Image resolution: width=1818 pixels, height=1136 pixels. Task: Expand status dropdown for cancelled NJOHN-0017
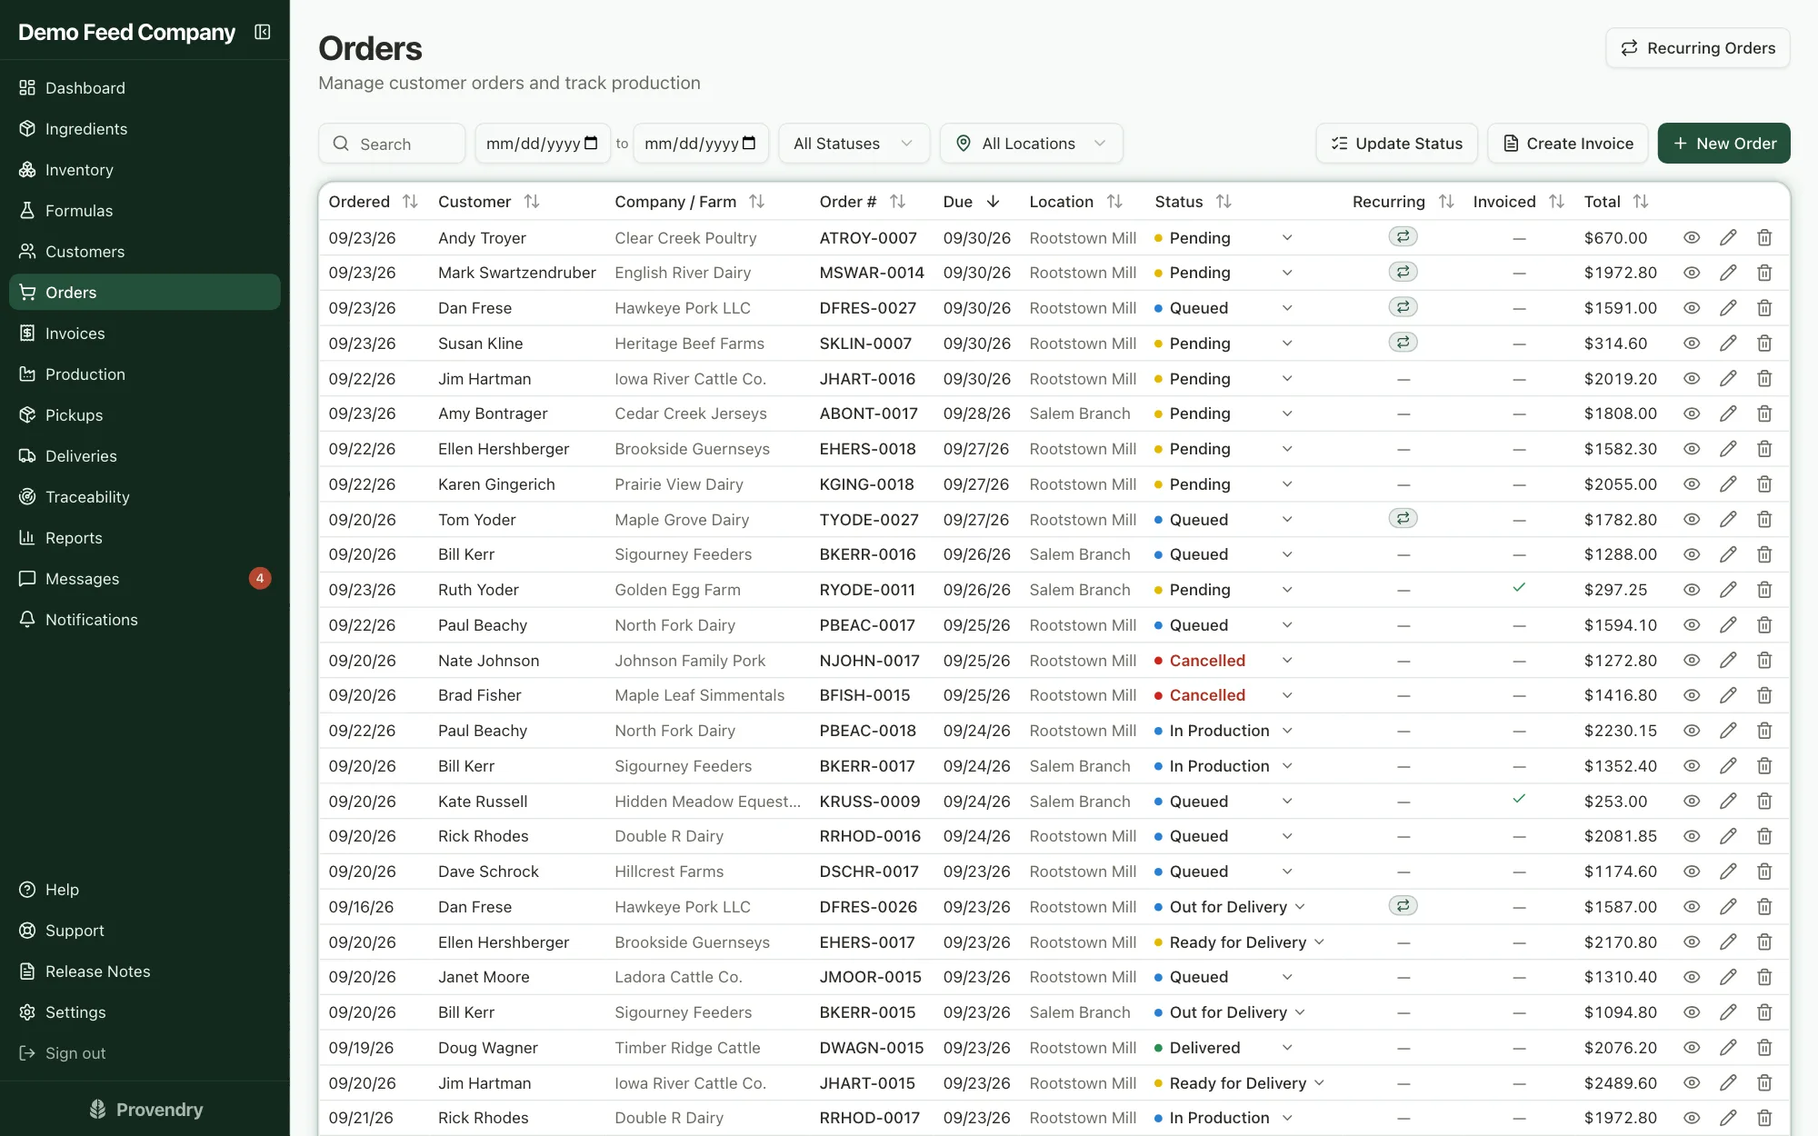[1287, 661]
